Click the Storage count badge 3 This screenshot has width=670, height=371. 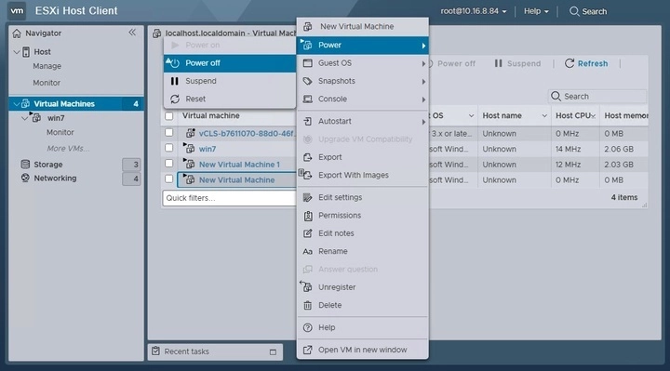[x=131, y=165]
